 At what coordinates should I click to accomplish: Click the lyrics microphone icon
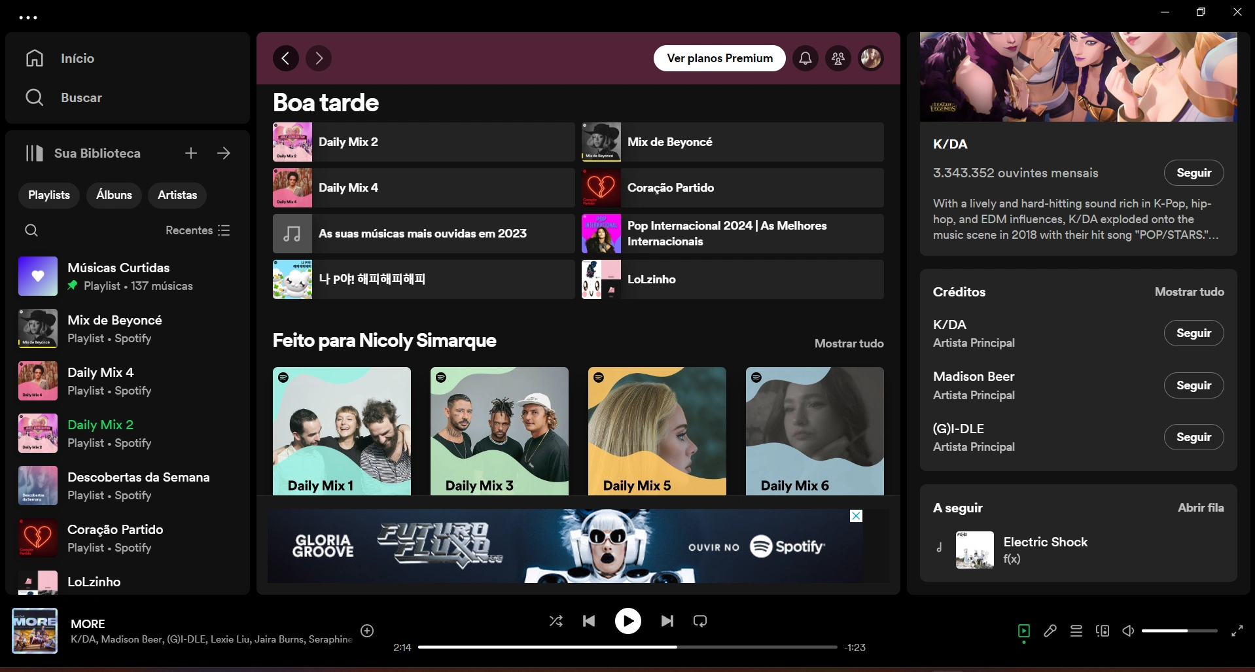click(x=1050, y=631)
